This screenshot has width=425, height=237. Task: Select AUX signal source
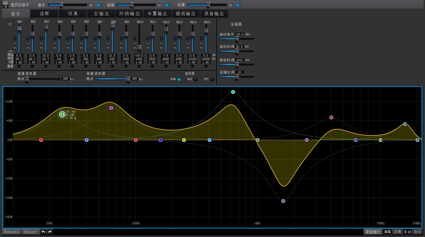point(196,79)
